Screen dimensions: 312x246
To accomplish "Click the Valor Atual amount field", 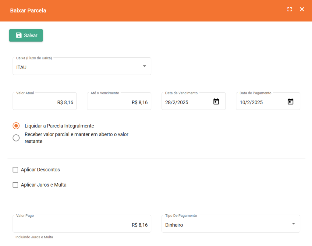I will click(44, 102).
